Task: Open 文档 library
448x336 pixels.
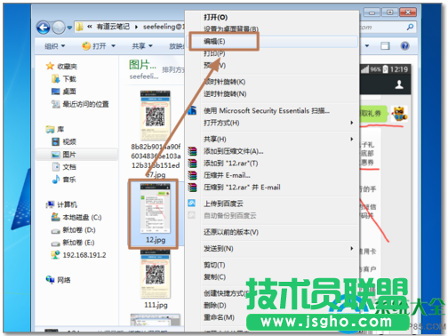Action: [x=64, y=167]
